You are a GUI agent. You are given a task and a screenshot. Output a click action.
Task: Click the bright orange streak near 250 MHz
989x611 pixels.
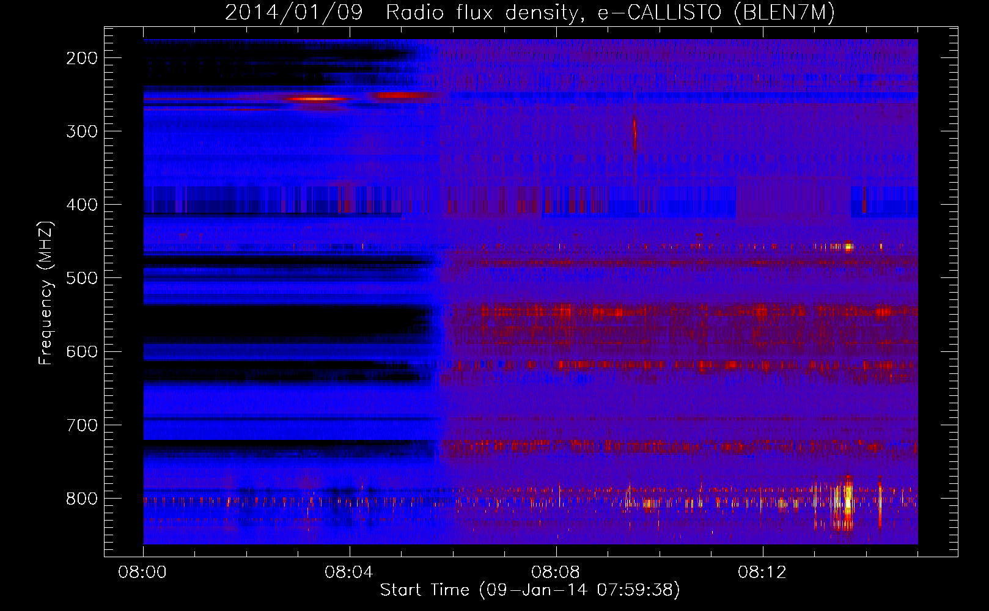point(317,98)
